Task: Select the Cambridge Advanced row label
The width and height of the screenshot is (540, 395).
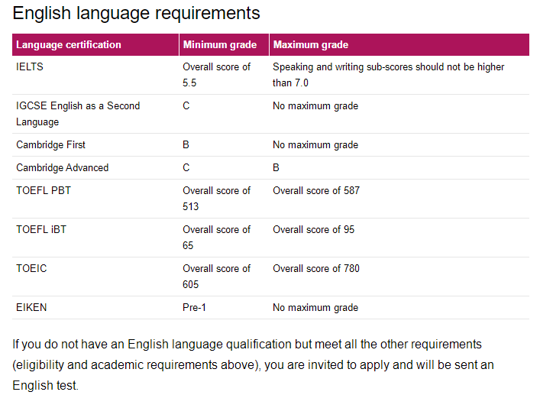Action: click(63, 168)
